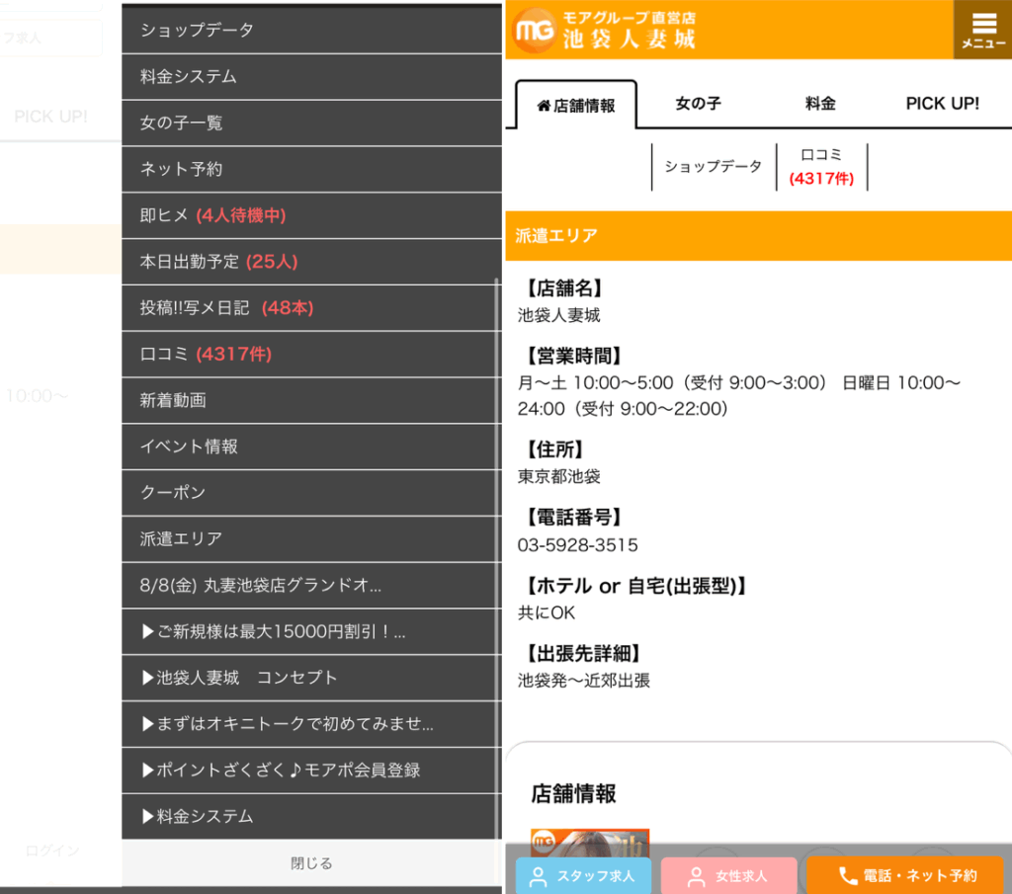
Task: Open the 料金 tab
Action: click(820, 104)
